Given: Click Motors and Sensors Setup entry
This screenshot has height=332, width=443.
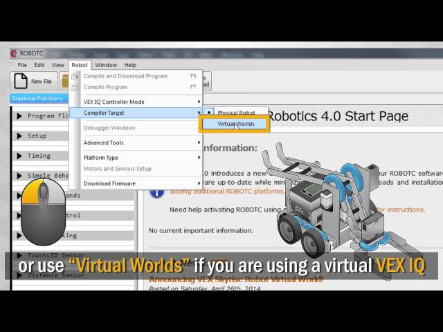Looking at the screenshot, I should (136, 169).
